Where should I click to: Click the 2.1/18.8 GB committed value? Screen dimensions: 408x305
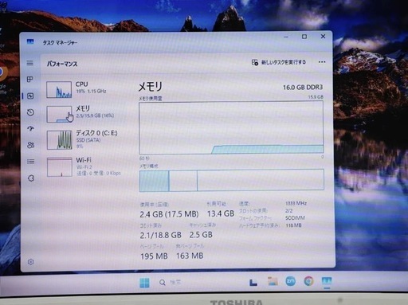pos(161,235)
